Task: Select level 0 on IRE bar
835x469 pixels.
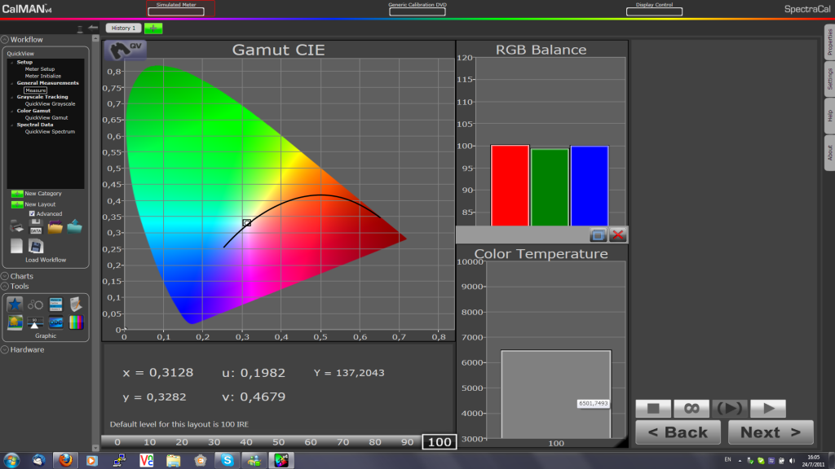Action: [x=117, y=442]
